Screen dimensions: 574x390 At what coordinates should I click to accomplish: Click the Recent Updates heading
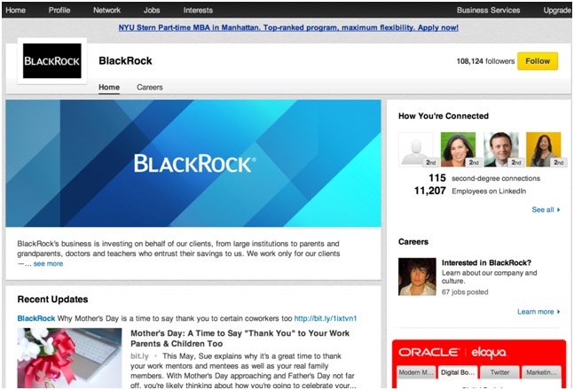pos(52,300)
